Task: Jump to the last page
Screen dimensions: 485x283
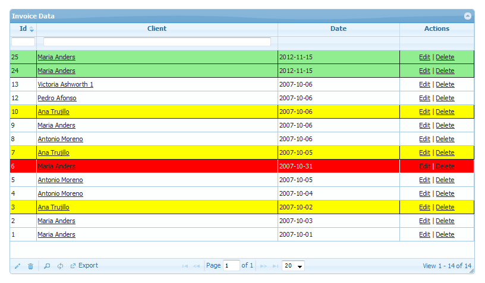Action: [275, 266]
